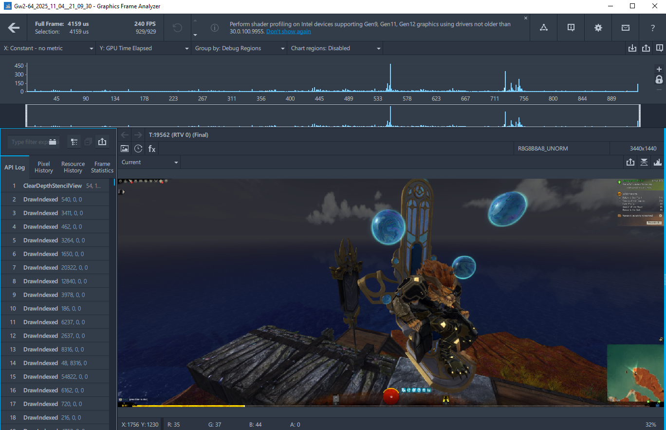Image resolution: width=666 pixels, height=430 pixels.
Task: Open the Group by: Debug Regions dropdown
Action: coord(240,48)
